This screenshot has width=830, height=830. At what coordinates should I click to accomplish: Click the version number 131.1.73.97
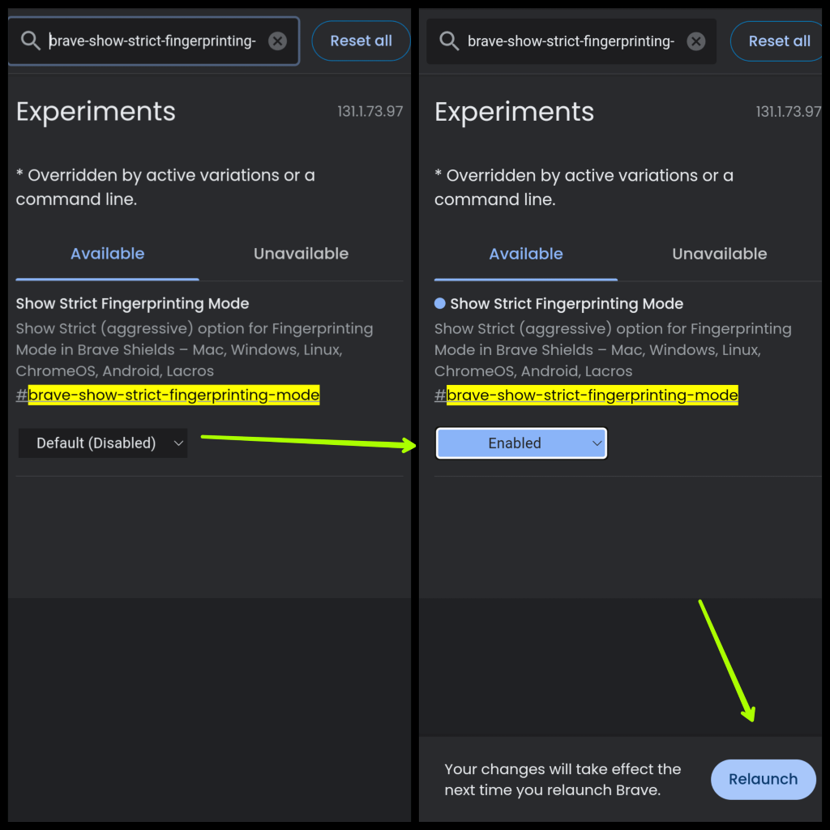point(370,111)
